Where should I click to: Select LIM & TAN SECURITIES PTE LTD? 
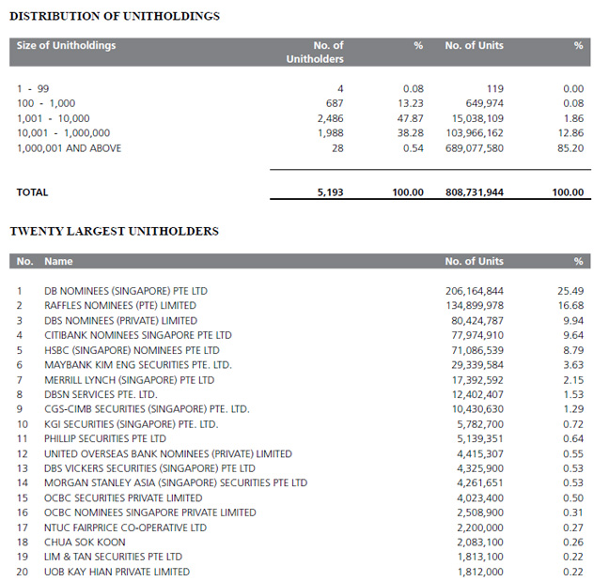pyautogui.click(x=113, y=557)
